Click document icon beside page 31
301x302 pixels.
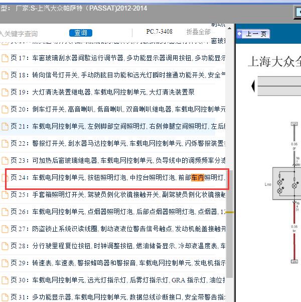point(5,297)
